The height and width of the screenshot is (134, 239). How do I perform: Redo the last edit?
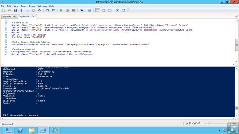pos(53,10)
